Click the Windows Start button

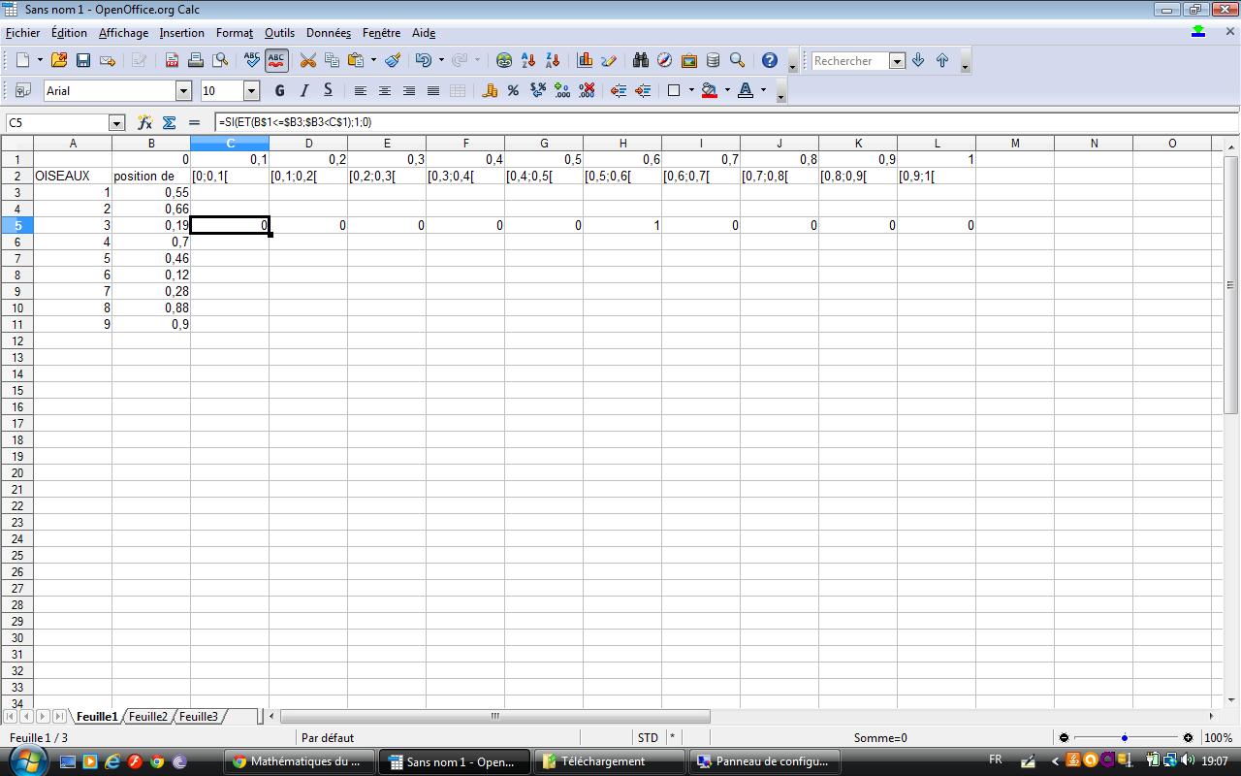coord(27,760)
